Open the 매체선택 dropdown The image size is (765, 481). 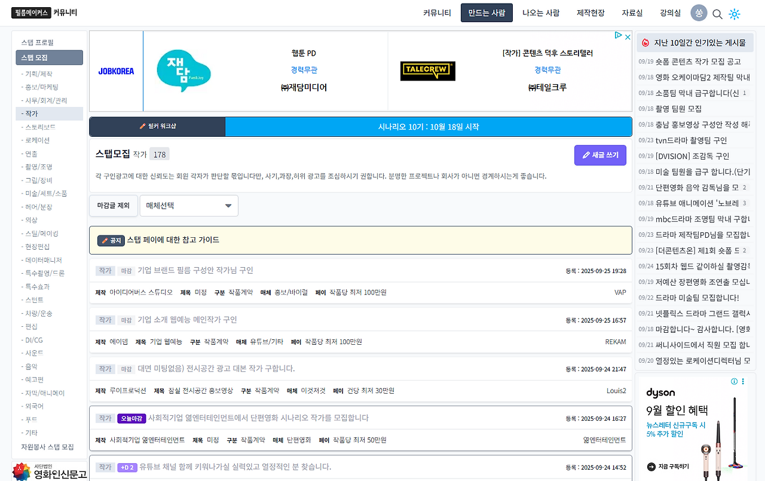coord(188,205)
